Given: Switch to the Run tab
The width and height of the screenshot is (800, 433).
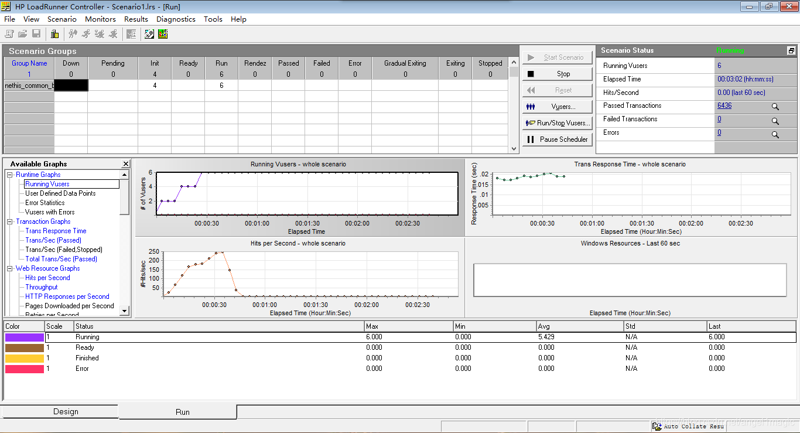Looking at the screenshot, I should pyautogui.click(x=183, y=412).
